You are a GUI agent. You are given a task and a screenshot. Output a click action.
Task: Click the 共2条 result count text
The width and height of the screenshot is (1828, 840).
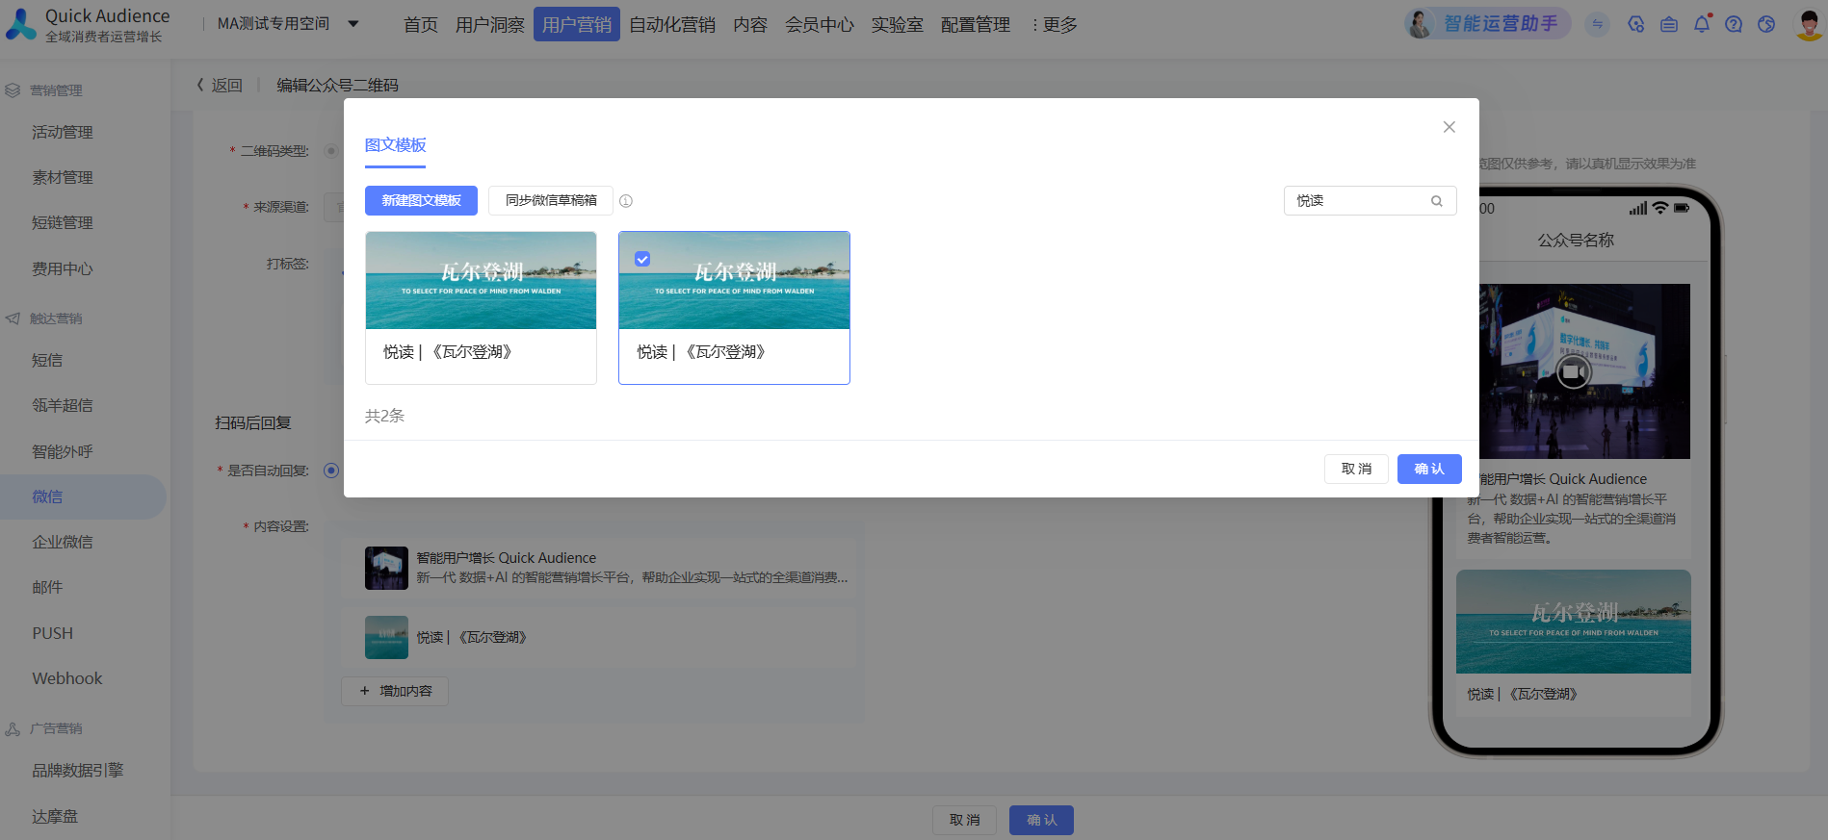(384, 416)
